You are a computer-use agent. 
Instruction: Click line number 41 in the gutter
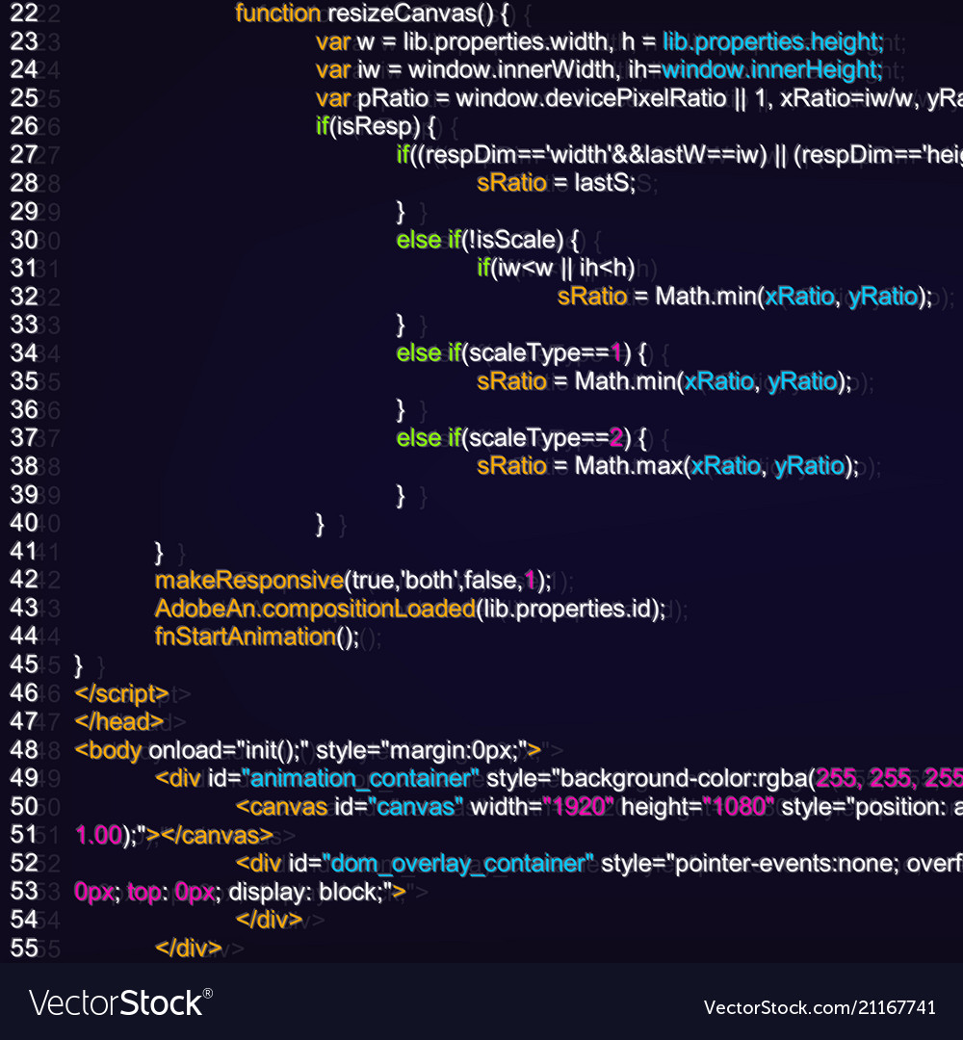click(x=24, y=551)
